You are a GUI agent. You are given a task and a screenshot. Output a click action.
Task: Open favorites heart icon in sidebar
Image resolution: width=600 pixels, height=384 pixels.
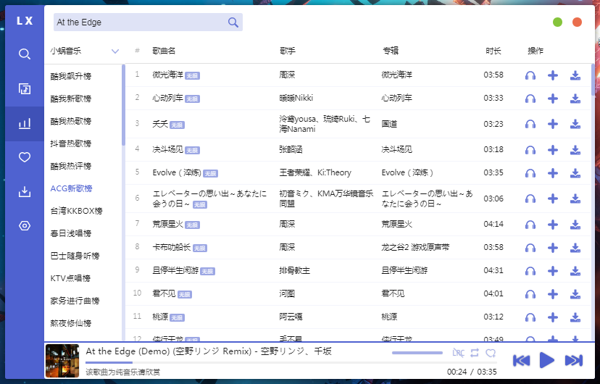(x=25, y=157)
